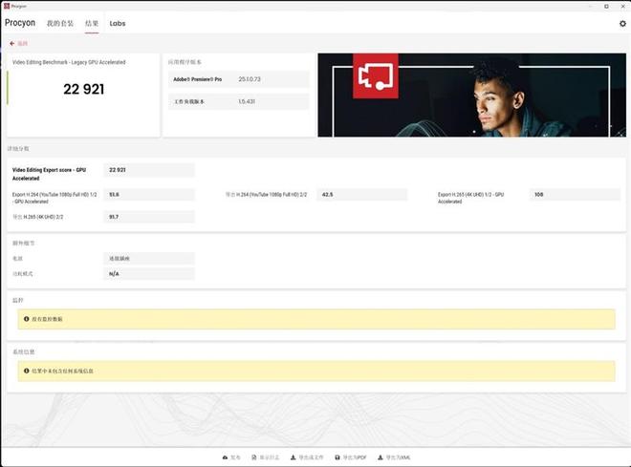Switch to the 我的套装 tab
631x467 pixels.
[x=59, y=23]
